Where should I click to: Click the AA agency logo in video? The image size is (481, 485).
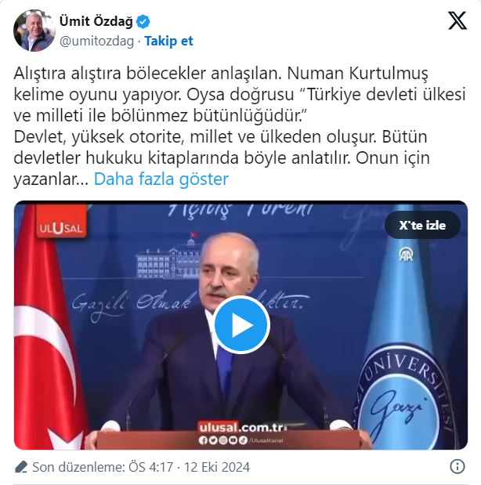[406, 255]
